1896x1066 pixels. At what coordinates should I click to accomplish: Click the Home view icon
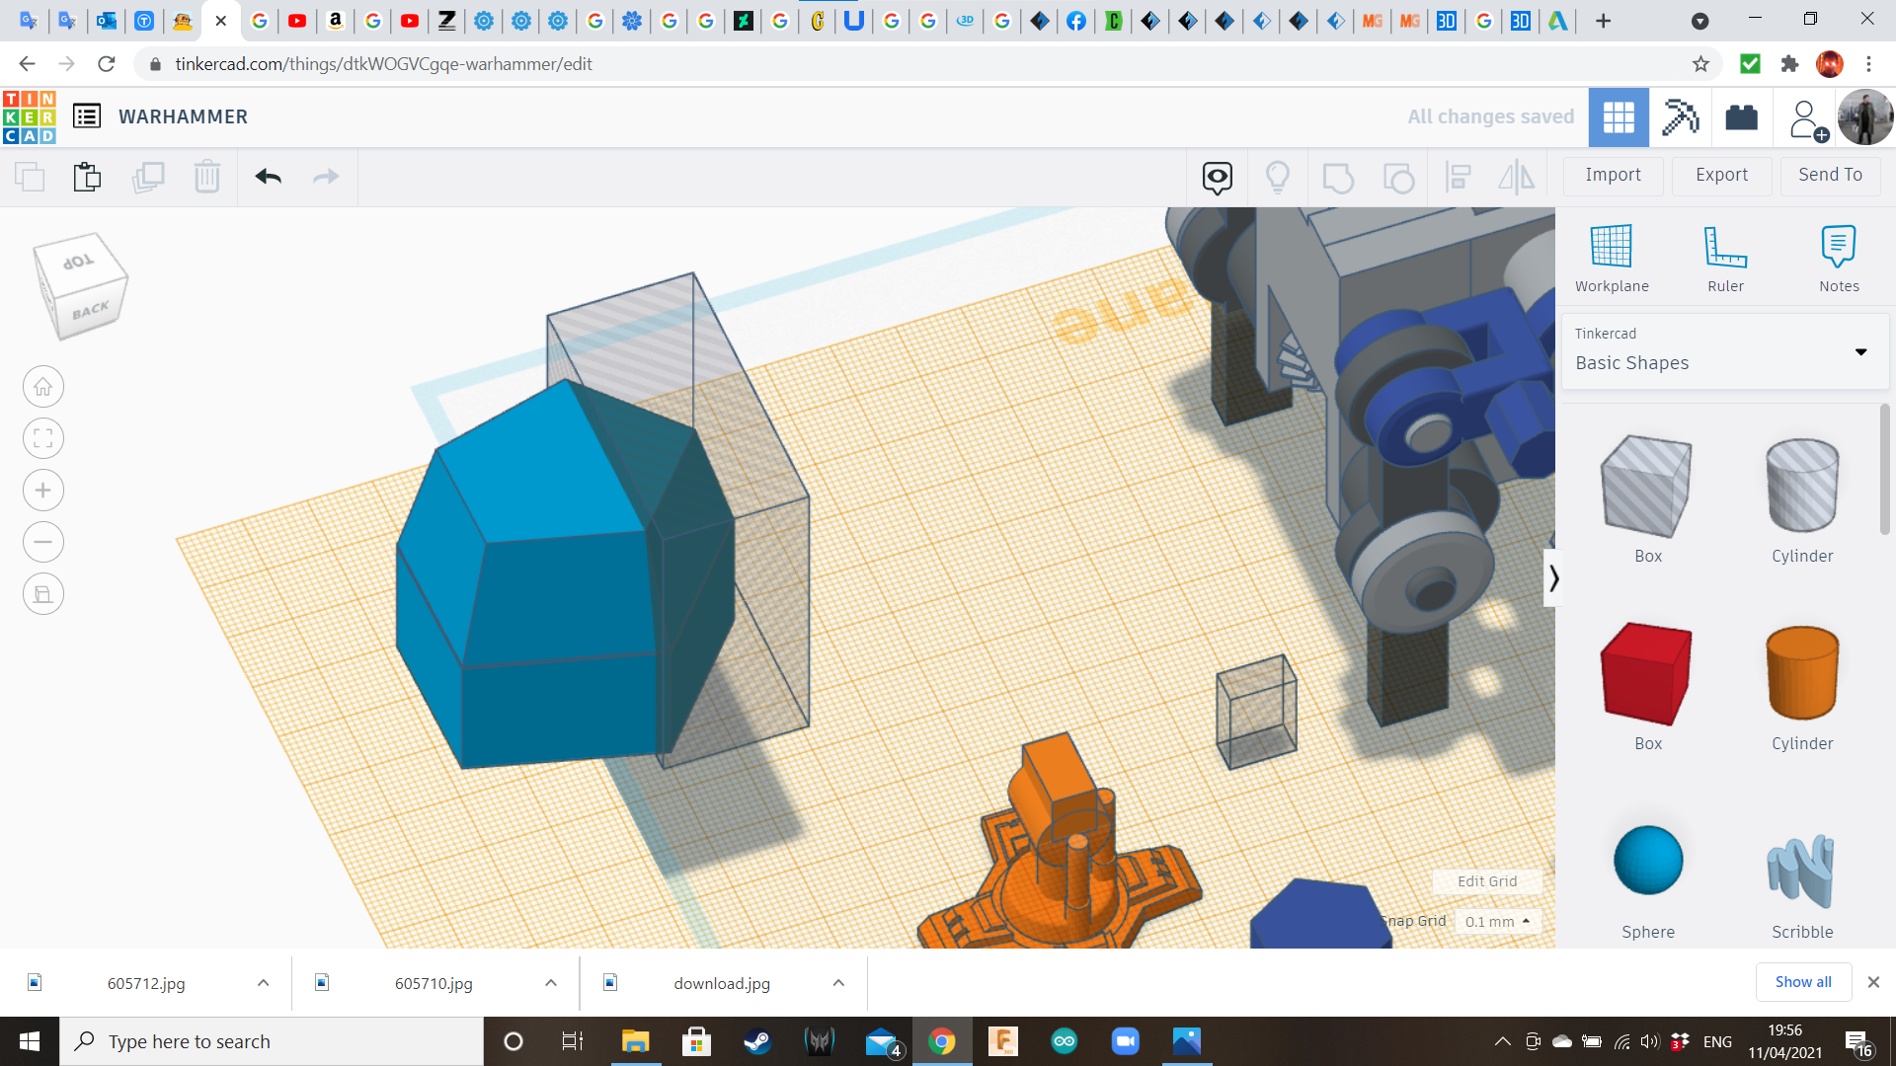pos(43,387)
